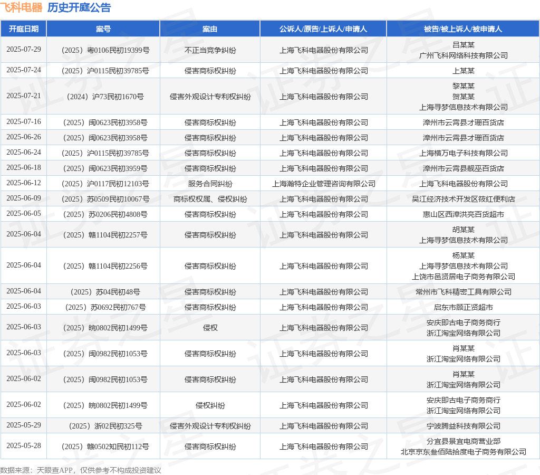Click defendant name 上某某
This screenshot has height=475, width=540.
pyautogui.click(x=463, y=71)
